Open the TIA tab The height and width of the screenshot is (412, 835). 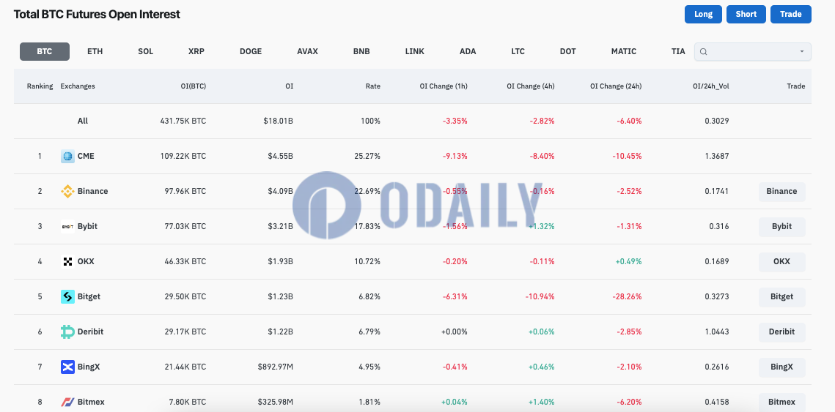(x=678, y=51)
